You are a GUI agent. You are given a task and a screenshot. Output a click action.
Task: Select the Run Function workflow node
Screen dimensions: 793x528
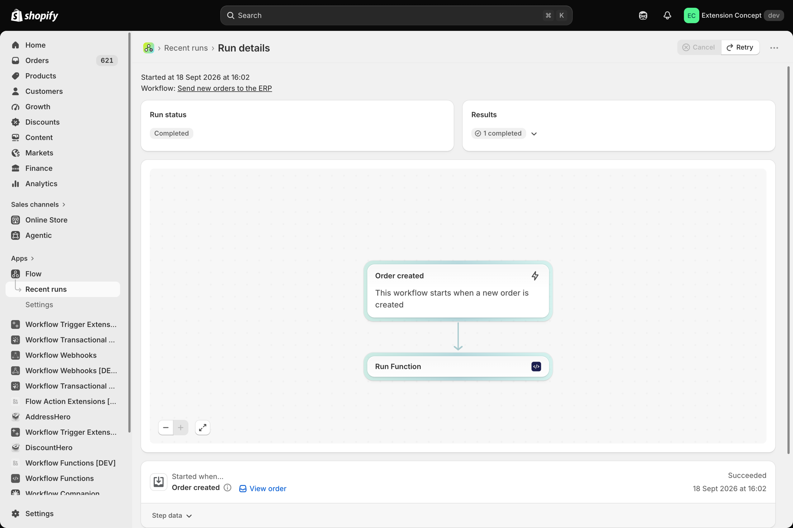click(458, 366)
